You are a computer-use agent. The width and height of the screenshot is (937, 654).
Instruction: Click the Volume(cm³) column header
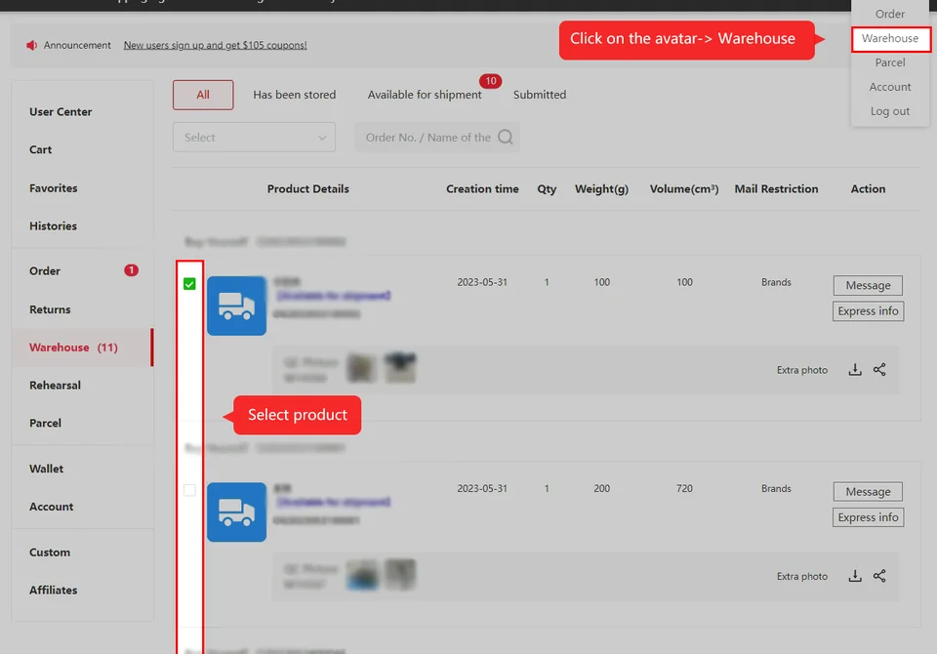point(684,189)
